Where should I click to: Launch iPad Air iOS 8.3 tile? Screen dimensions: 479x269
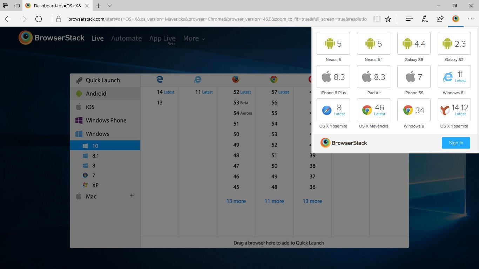click(x=373, y=77)
